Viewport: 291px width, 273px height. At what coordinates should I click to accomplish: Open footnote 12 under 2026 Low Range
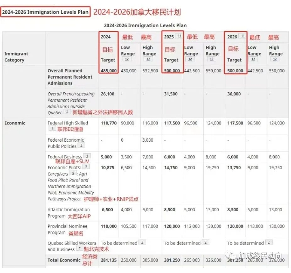253,59
